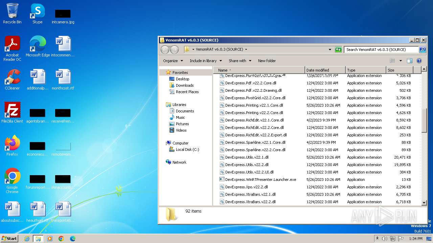This screenshot has height=243, width=433.
Task: Change your view icon in toolbar
Action: click(392, 61)
